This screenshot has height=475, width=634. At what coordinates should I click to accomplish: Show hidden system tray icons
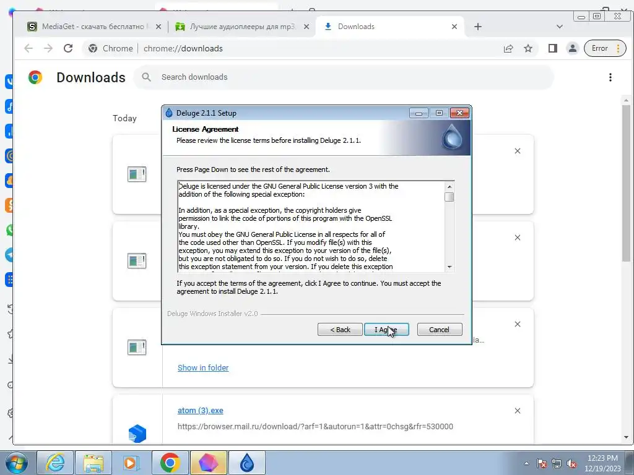526,463
